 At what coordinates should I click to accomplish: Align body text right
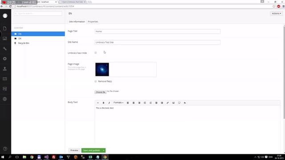tap(139, 103)
